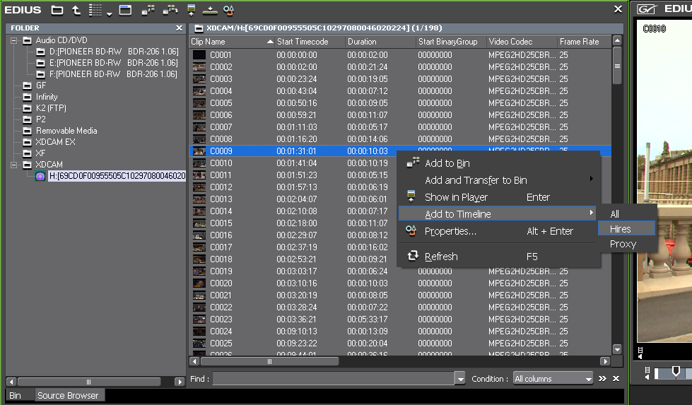692x405 pixels.
Task: Click the Add to Timeline toolbar icon
Action: click(210, 10)
